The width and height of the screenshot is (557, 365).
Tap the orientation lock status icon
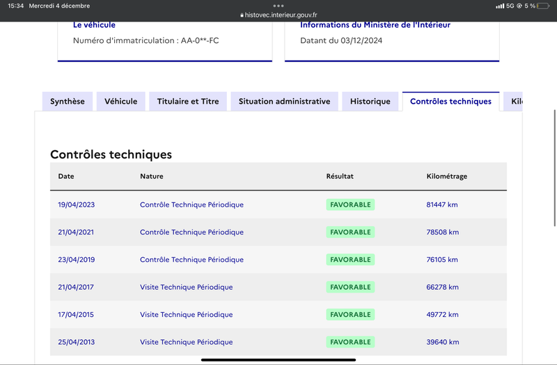519,6
